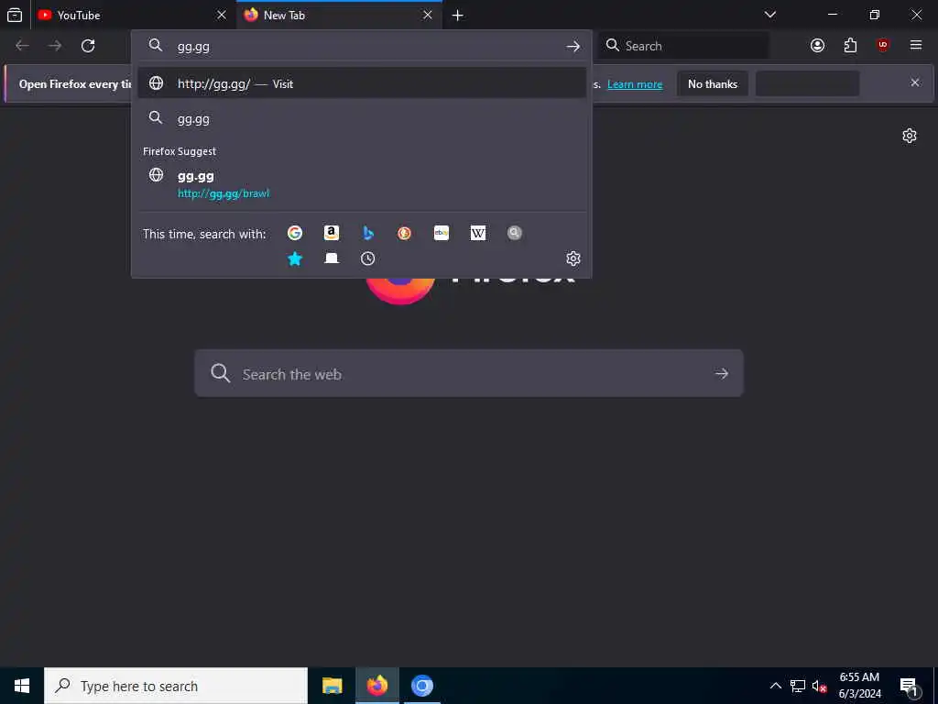Click the muted volume tray icon
The image size is (938, 704).
[819, 687]
